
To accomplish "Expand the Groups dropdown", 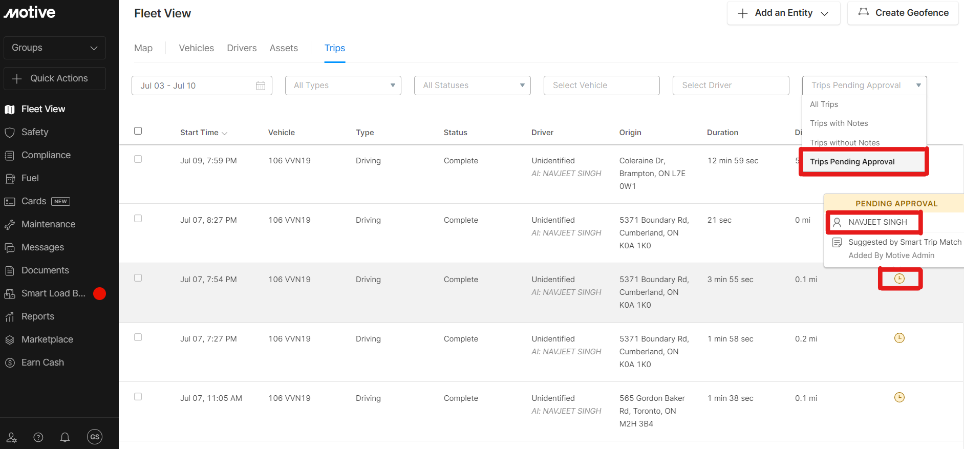I will tap(55, 48).
